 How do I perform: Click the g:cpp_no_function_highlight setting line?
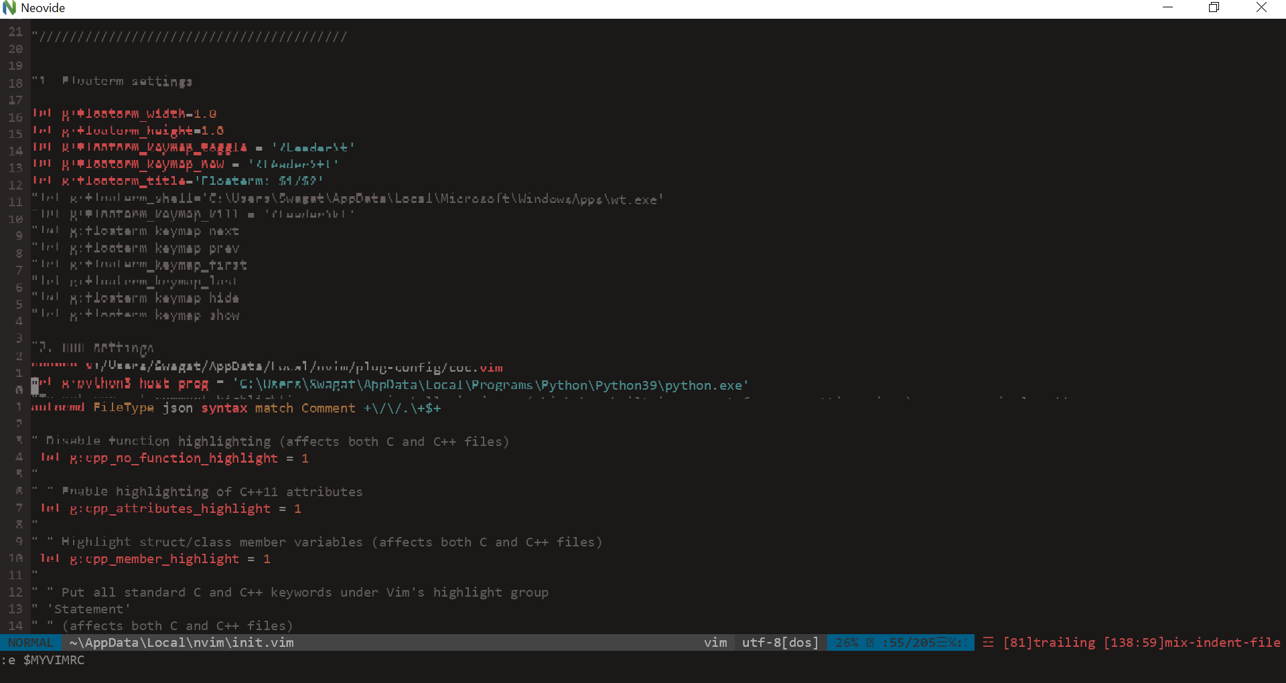(173, 459)
